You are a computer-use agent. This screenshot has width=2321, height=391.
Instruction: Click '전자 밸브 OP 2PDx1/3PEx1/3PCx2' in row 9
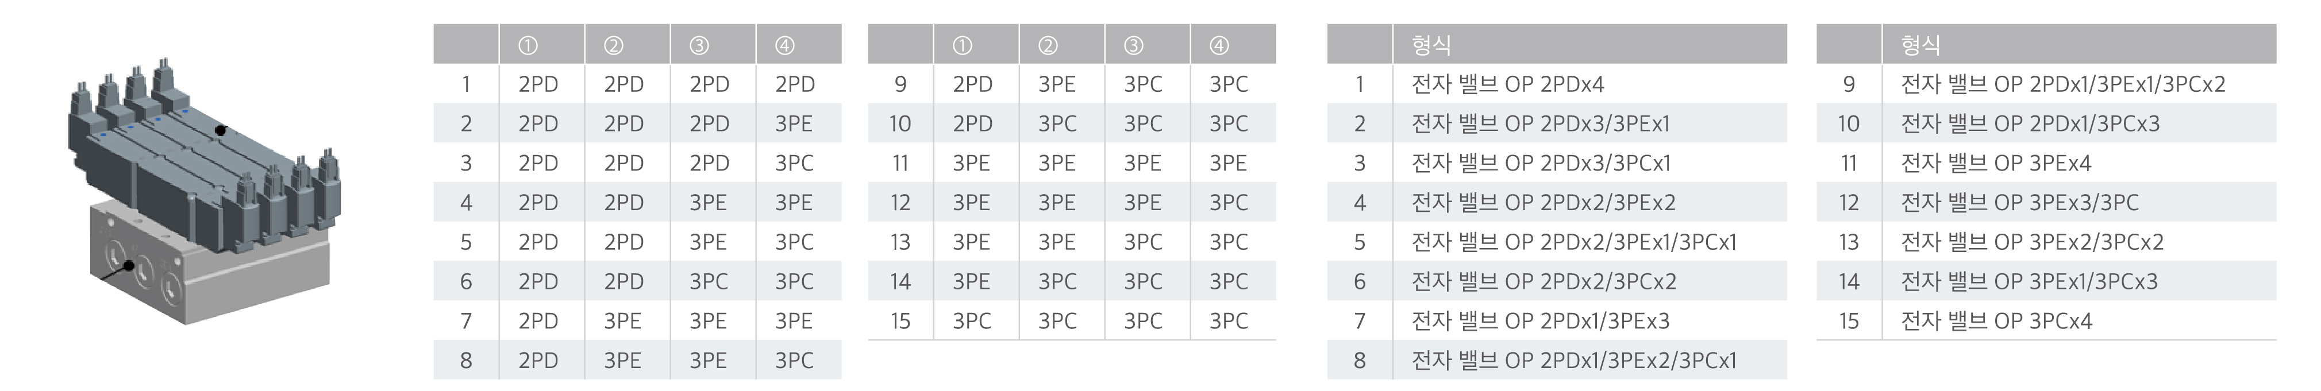[x=2062, y=84]
